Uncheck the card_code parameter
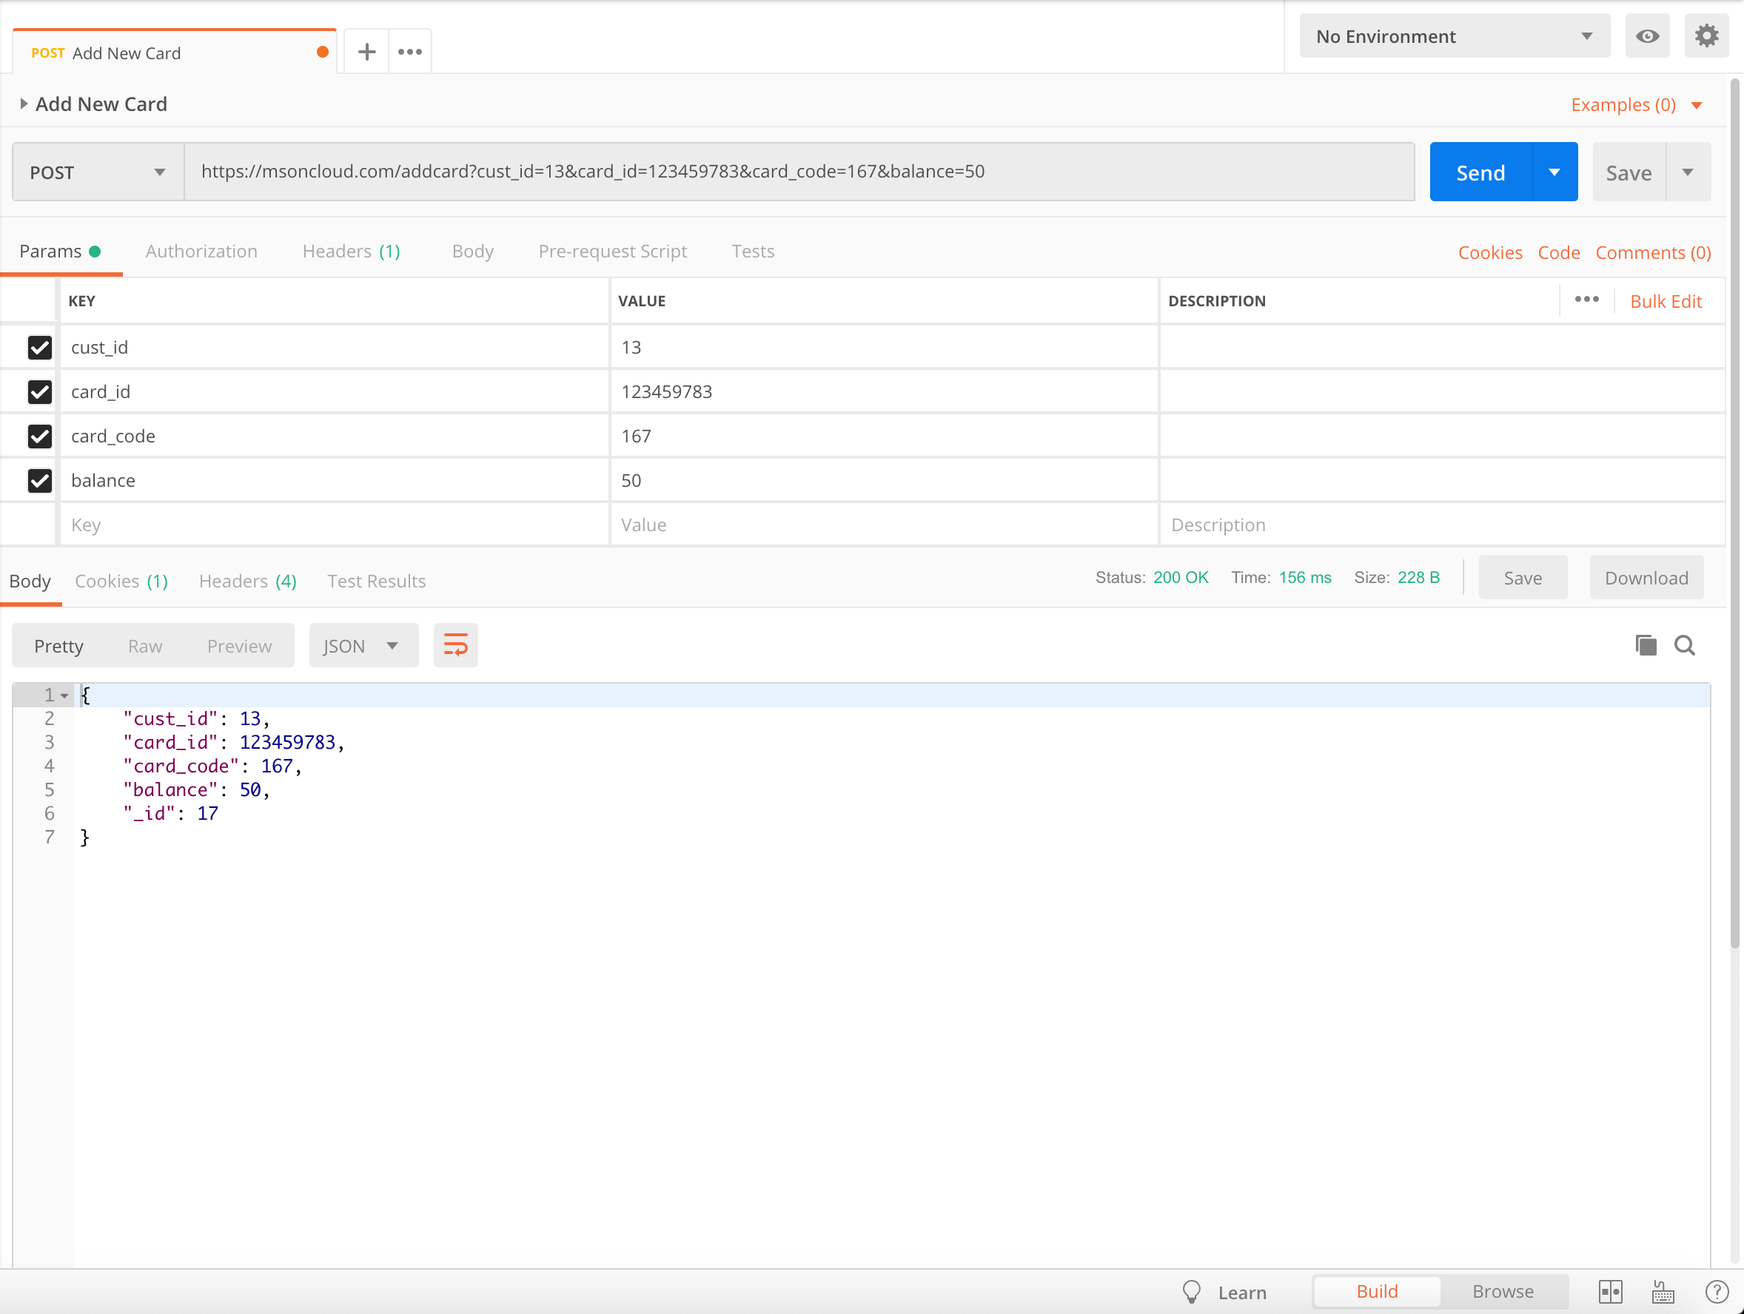Viewport: 1744px width, 1314px height. (x=39, y=436)
